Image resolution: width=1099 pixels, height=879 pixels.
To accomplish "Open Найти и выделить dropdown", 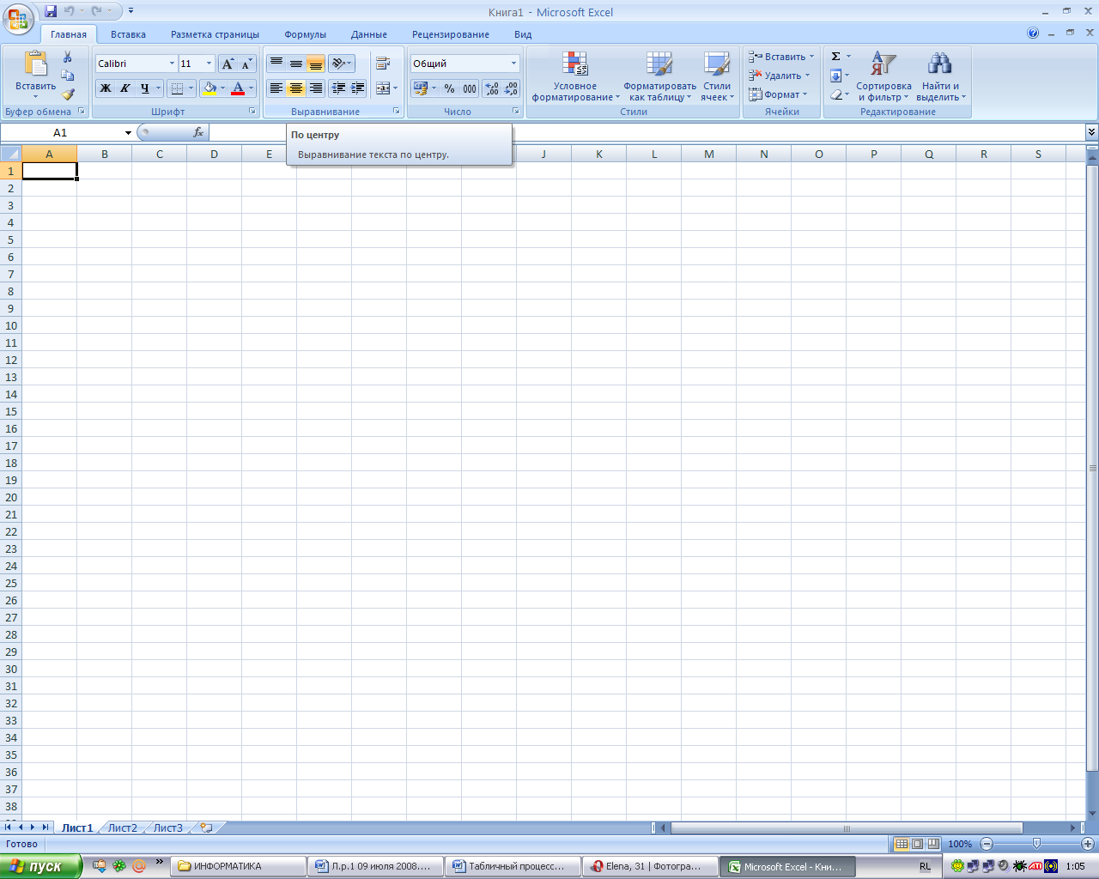I will 940,76.
